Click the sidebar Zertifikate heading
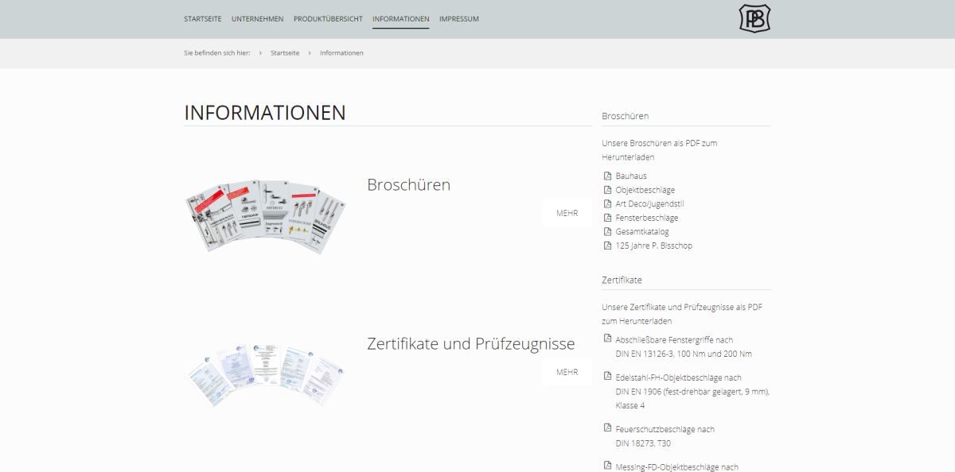The width and height of the screenshot is (955, 472). pos(622,280)
